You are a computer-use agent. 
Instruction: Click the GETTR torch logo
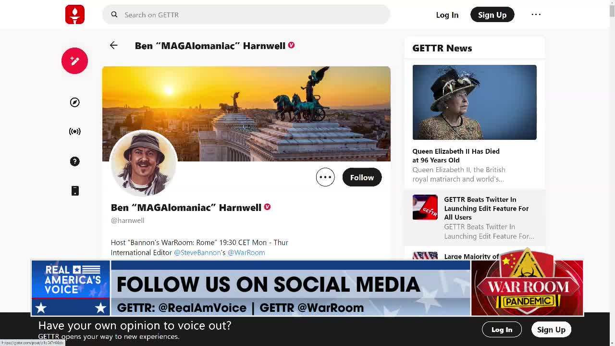74,14
